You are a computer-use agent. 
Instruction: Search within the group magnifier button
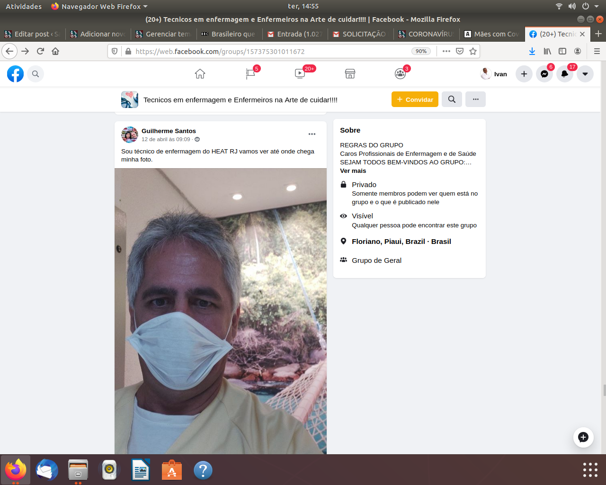[452, 99]
